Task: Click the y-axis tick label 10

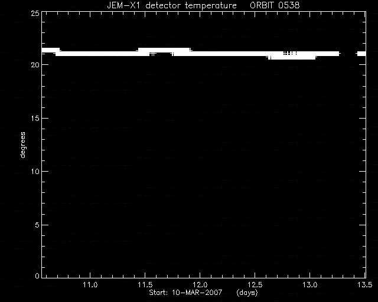Action: pyautogui.click(x=35, y=172)
